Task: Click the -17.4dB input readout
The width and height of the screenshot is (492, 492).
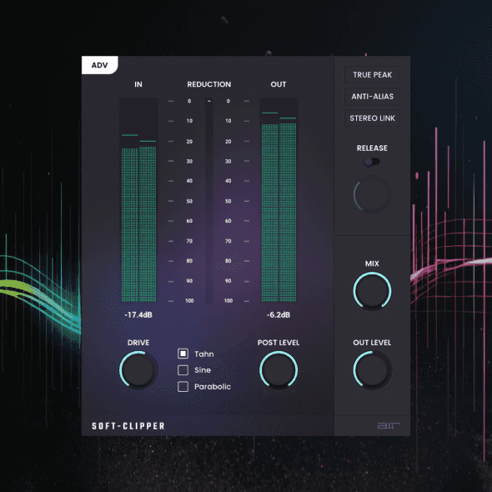Action: pyautogui.click(x=138, y=314)
